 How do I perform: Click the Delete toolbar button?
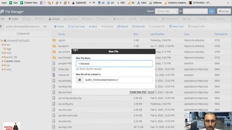tap(87, 19)
